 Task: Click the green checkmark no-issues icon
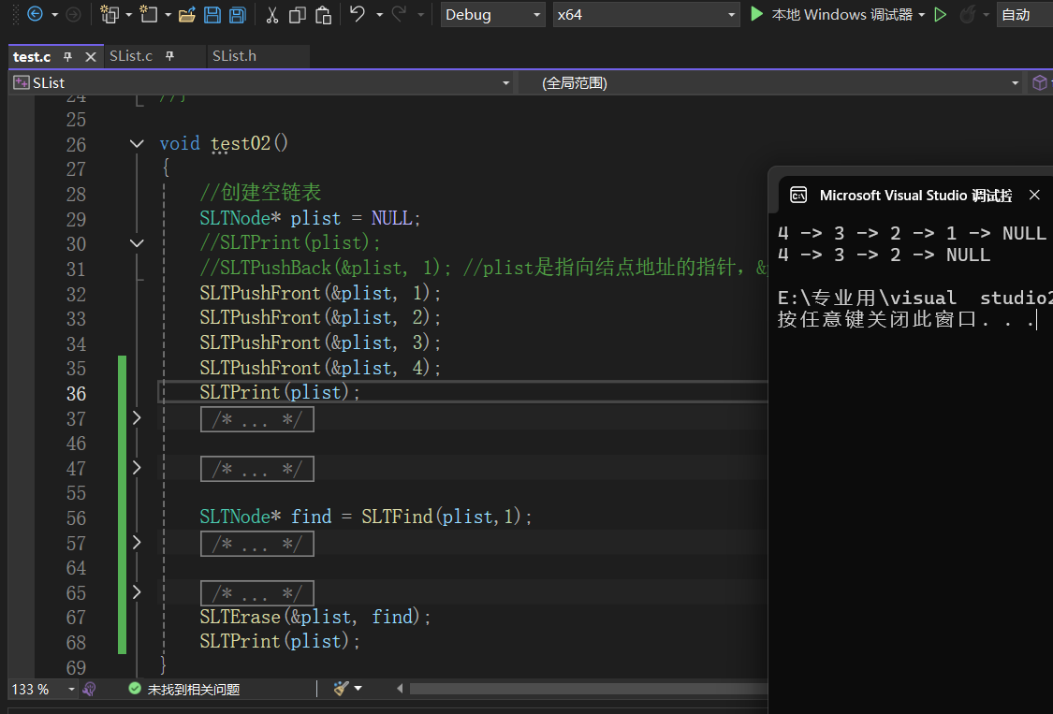coord(135,689)
